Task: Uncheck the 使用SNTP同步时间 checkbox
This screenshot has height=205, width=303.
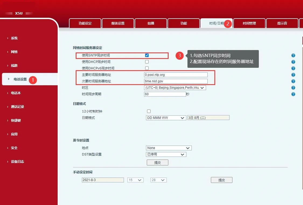Action: 147,55
